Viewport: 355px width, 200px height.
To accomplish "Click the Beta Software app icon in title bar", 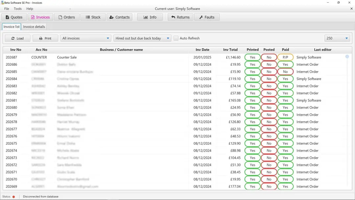I will (x=2, y=3).
